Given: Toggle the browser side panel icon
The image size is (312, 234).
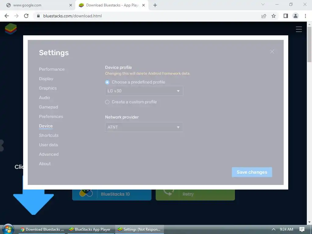Looking at the screenshot, I should (286, 16).
